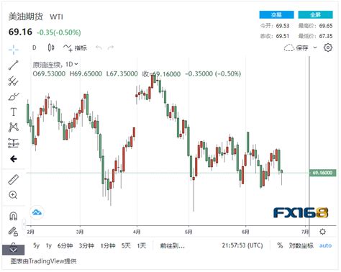Viewport: 341px width, 272px height.
Task: Select the brush drawing tool
Action: [14, 96]
